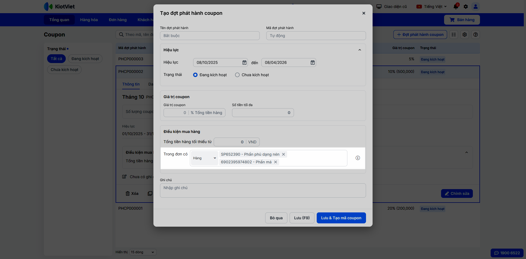
Task: Open the settings gear in header
Action: pyautogui.click(x=466, y=7)
